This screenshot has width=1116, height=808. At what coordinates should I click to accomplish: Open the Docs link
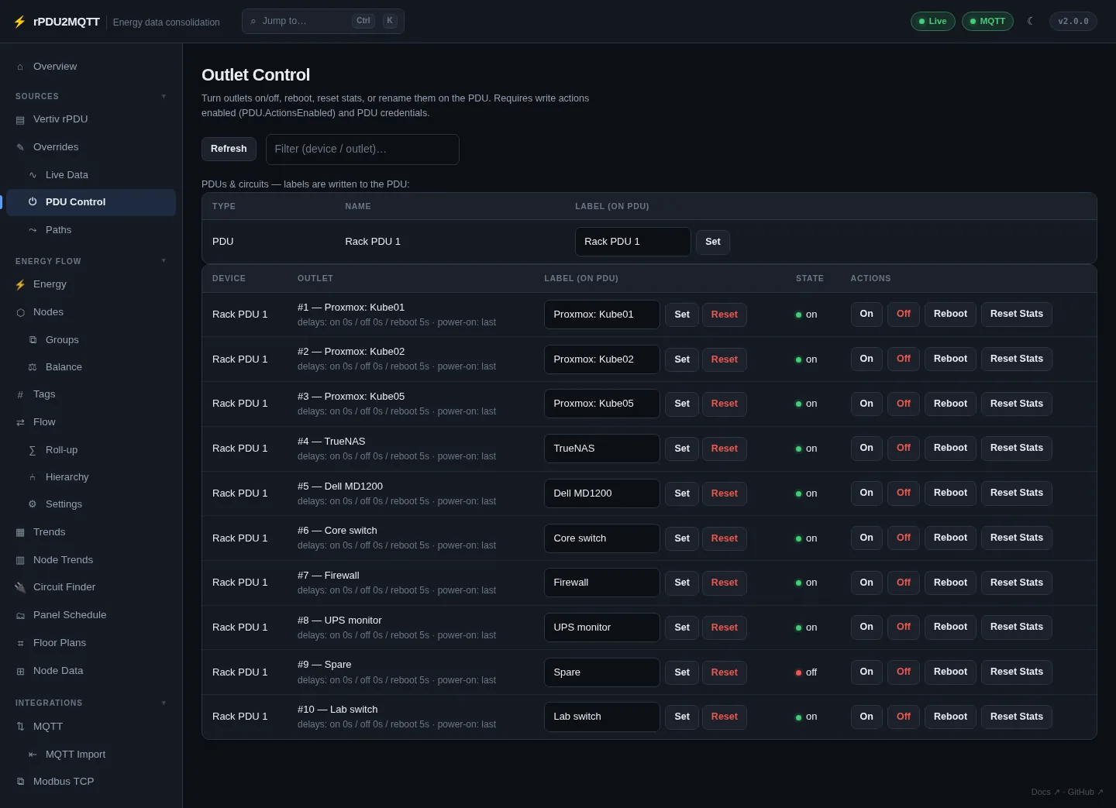point(1045,792)
